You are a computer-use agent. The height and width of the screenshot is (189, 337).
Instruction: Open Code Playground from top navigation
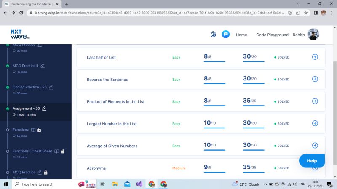click(272, 35)
